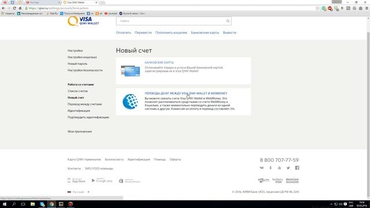Click the WebMoney globe logo
This screenshot has height=208, width=370.
click(x=130, y=102)
